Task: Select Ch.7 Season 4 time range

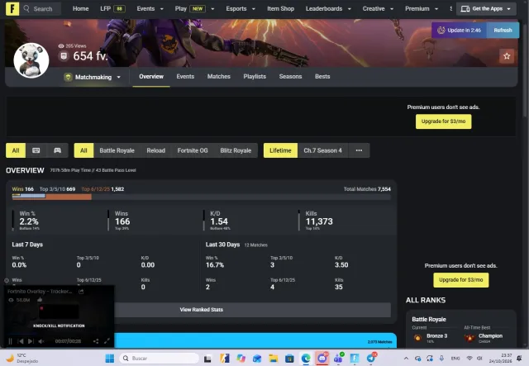Action: (323, 150)
